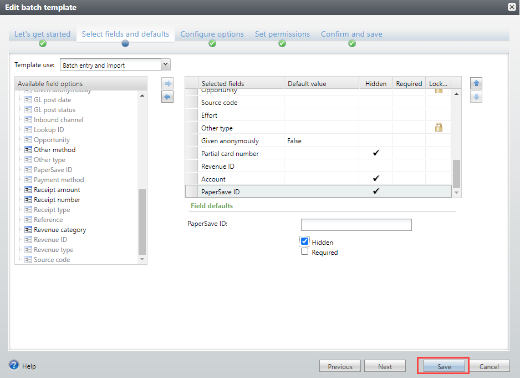Select Other method in available fields

pos(54,150)
